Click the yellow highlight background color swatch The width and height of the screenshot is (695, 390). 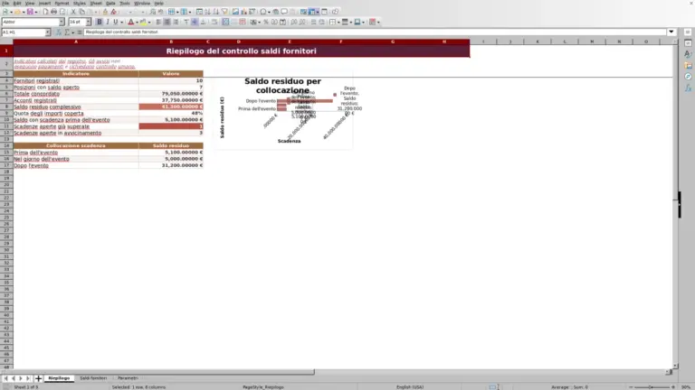coord(143,22)
